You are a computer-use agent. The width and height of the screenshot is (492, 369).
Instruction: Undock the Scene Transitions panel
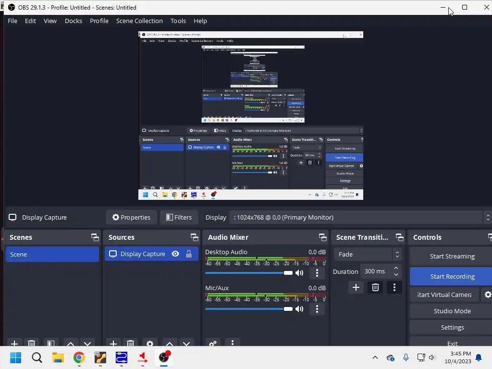click(399, 237)
